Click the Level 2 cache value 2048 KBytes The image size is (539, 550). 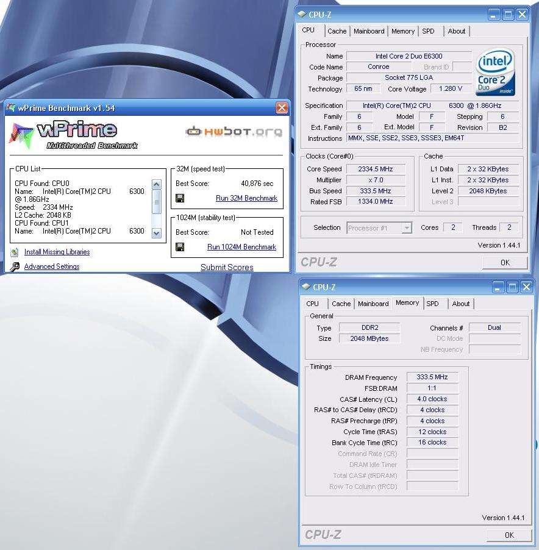(x=488, y=191)
